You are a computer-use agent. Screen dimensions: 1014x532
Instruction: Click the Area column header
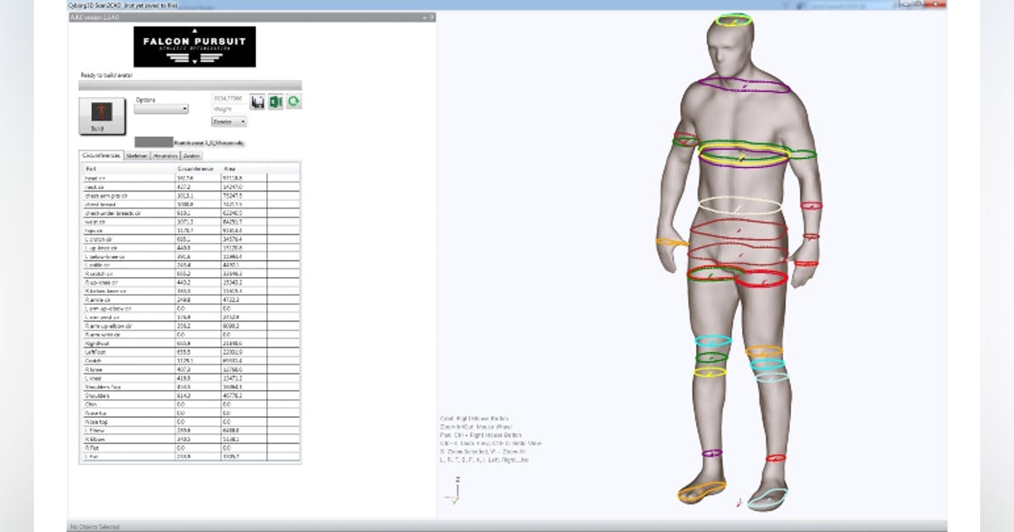click(x=244, y=170)
